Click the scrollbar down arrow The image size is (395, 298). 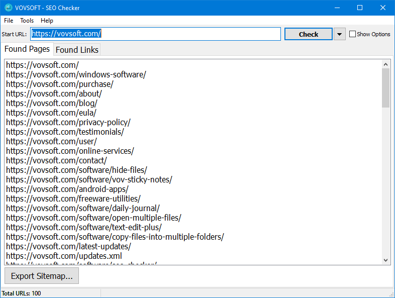point(385,260)
